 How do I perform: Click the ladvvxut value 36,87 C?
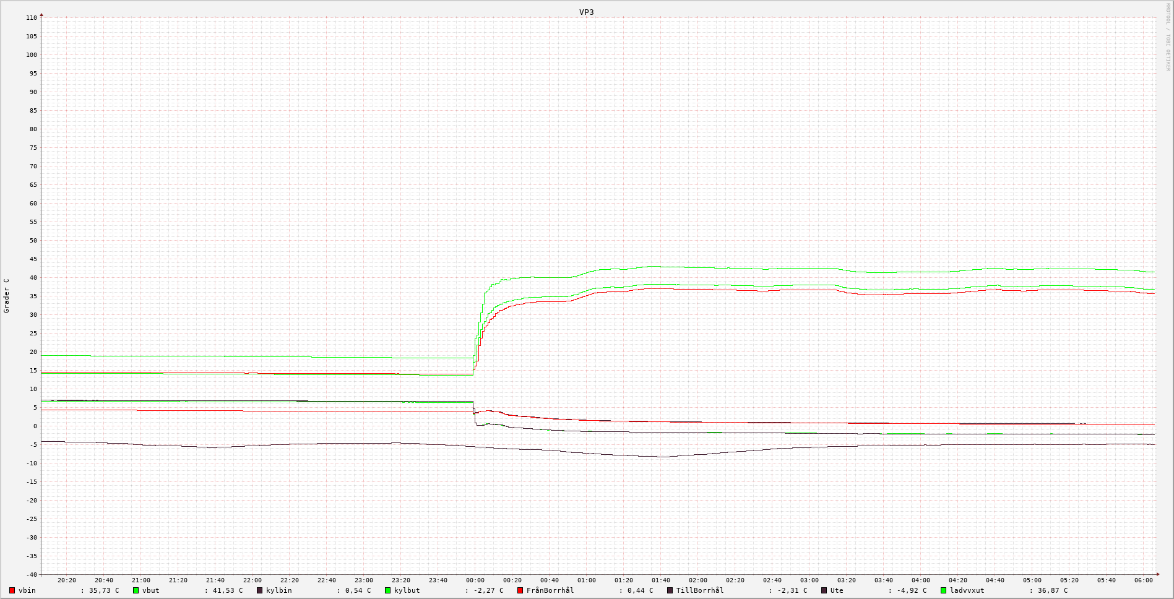pyautogui.click(x=1053, y=590)
